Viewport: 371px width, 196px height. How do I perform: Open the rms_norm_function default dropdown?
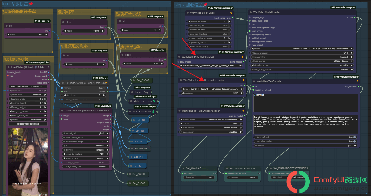[302, 70]
